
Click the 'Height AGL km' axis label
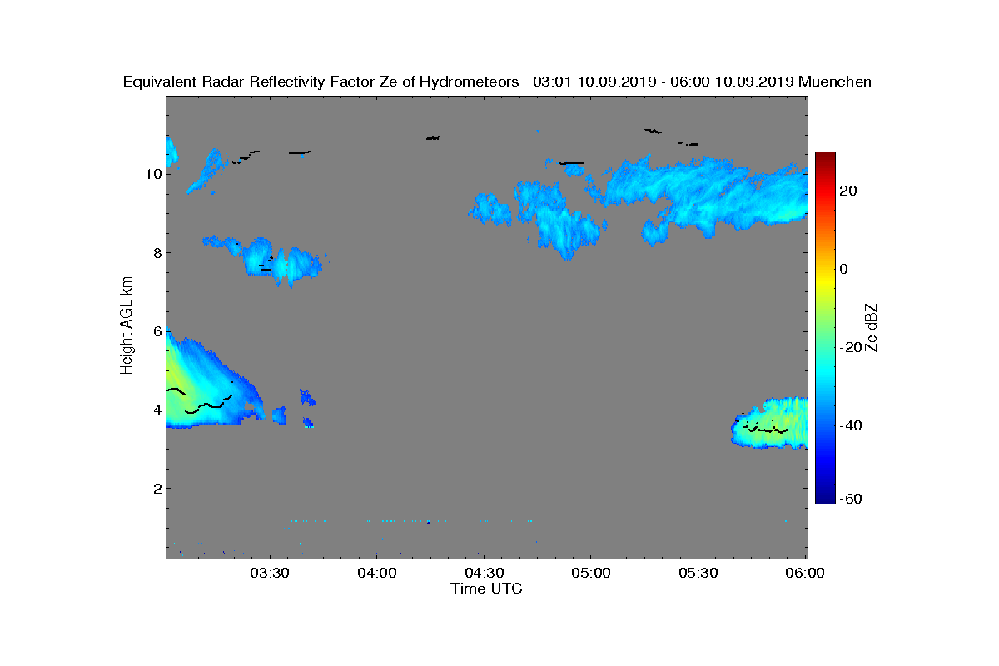pyautogui.click(x=127, y=327)
